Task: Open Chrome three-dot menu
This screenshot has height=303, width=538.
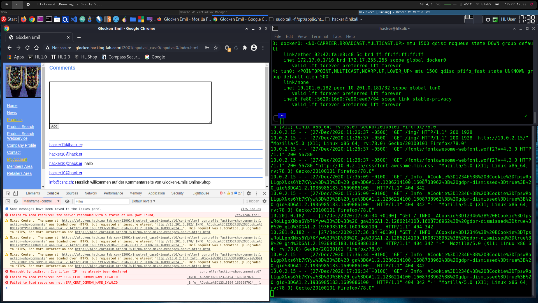Action: coord(263,48)
